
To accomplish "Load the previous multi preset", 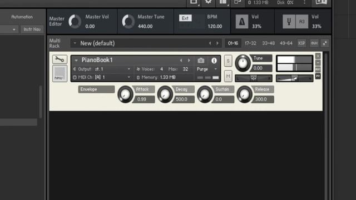I will 210,43.
